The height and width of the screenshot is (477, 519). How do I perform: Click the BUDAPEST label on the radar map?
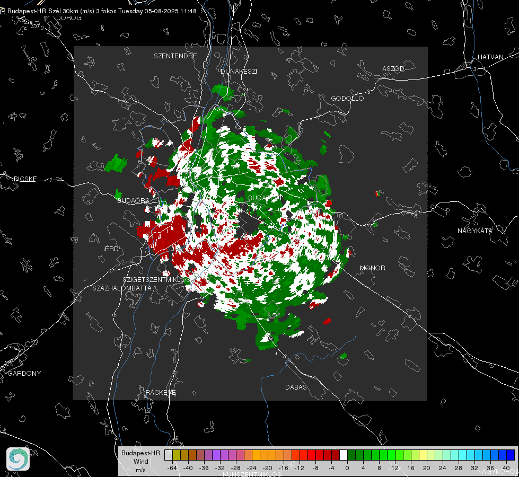266,198
